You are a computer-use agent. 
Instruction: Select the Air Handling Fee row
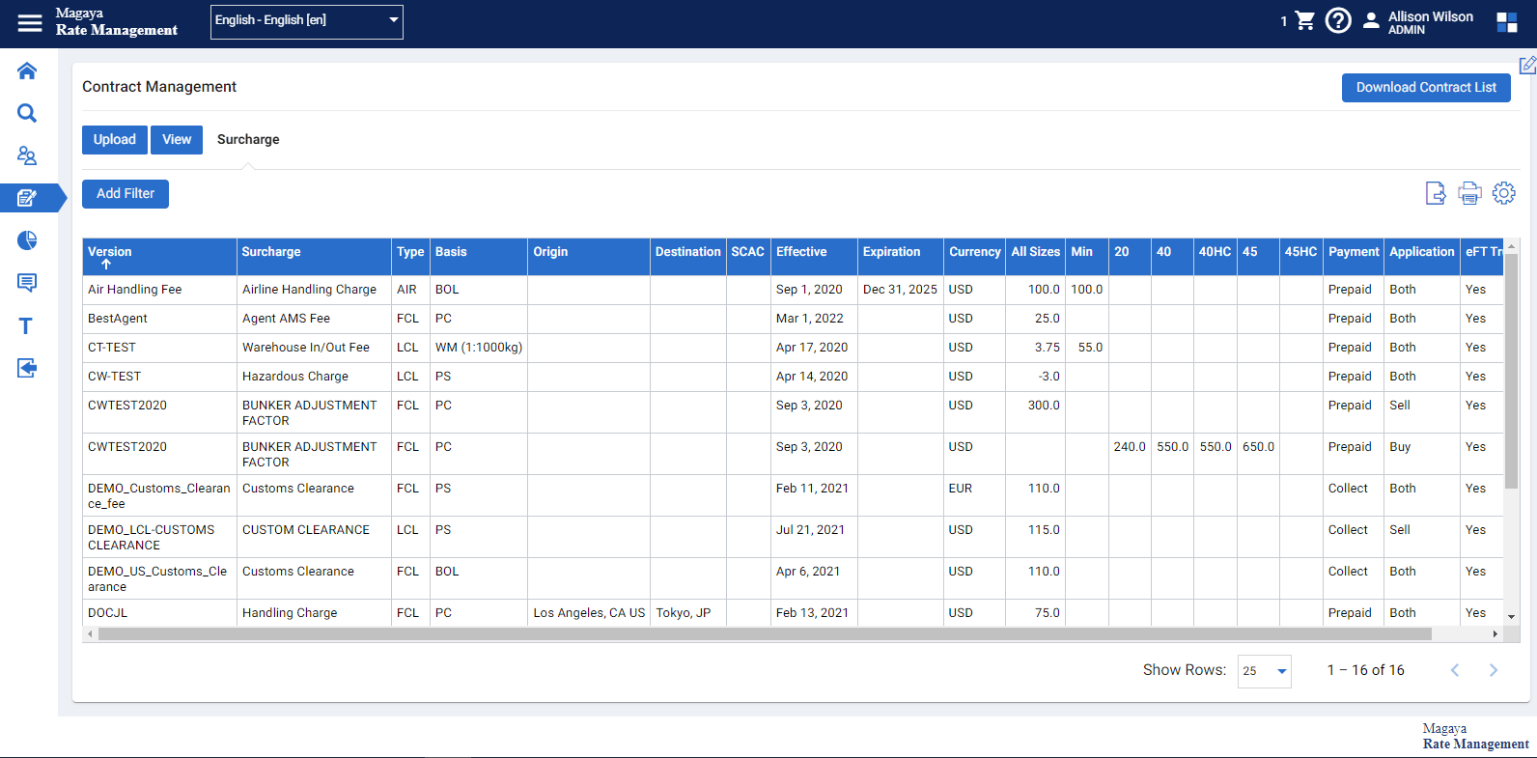click(x=793, y=290)
